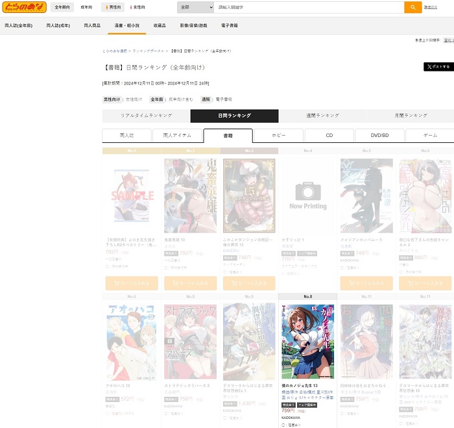Screen dimensions: 454x428
Task: Open the 僕のカノジョ先生 13 cover thumbnail
Action: click(308, 342)
